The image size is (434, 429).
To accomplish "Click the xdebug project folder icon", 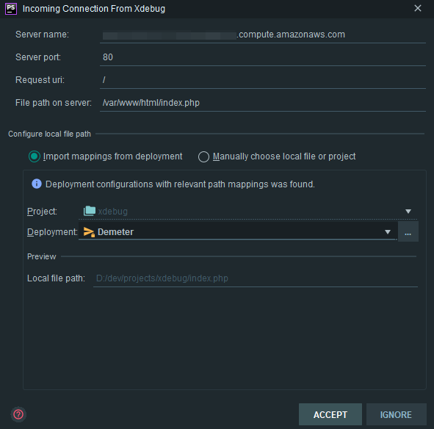I will [90, 211].
